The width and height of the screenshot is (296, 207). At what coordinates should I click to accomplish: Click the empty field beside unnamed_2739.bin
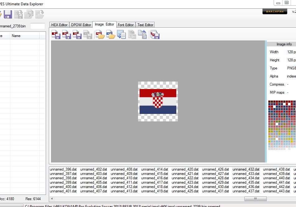pos(38,26)
